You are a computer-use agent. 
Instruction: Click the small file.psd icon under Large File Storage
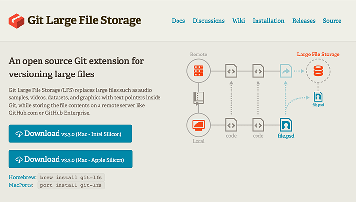(318, 97)
